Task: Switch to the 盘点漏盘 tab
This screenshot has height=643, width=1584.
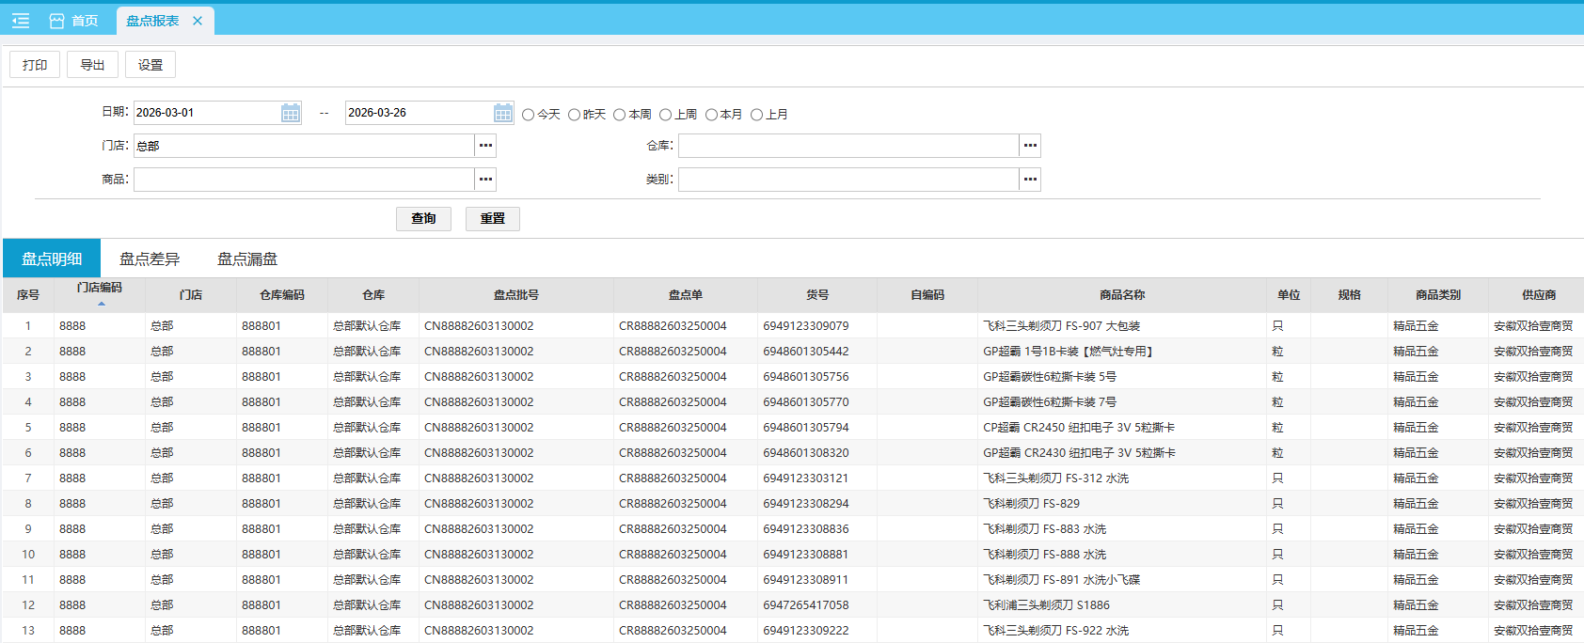Action: 247,259
